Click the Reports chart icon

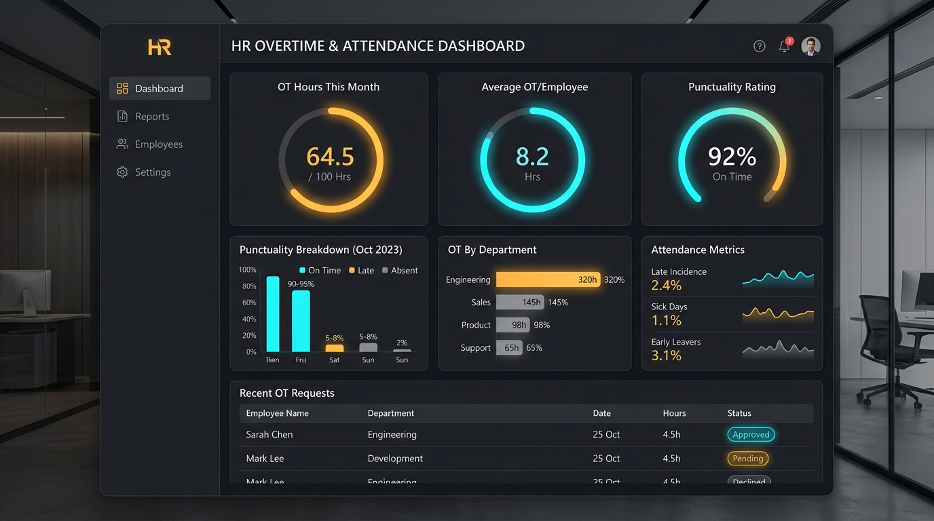point(122,116)
